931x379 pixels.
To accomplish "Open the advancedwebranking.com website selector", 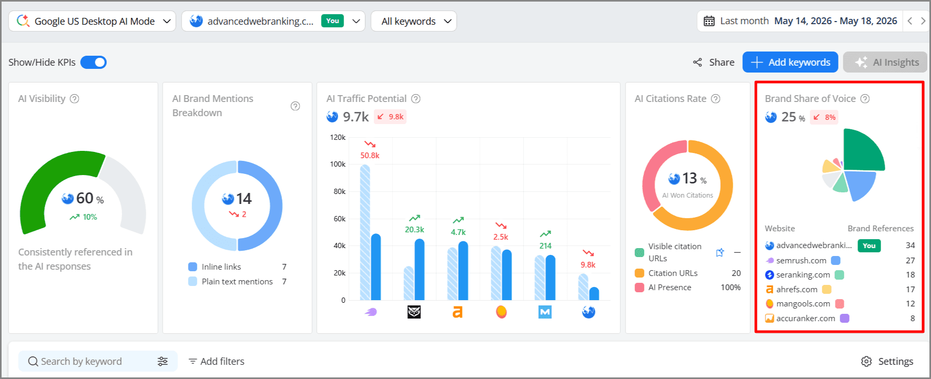I will pos(273,21).
